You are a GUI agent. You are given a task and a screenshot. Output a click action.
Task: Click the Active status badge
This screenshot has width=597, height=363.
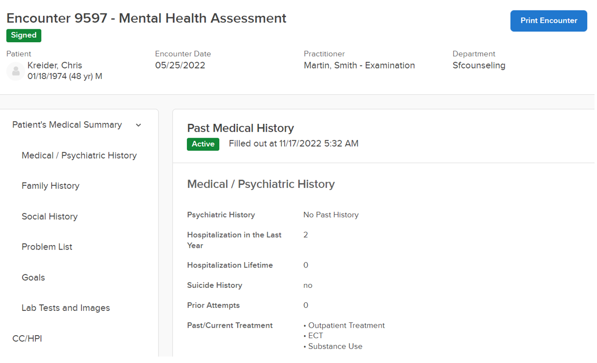[x=203, y=144]
